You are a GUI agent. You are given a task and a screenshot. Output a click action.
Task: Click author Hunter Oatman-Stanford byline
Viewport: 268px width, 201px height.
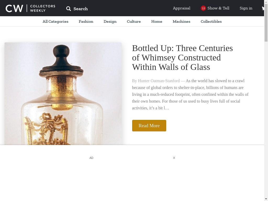coord(159,81)
